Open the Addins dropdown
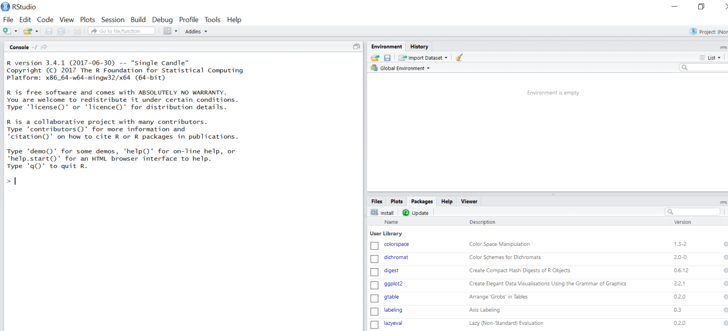The image size is (728, 331). tap(196, 31)
